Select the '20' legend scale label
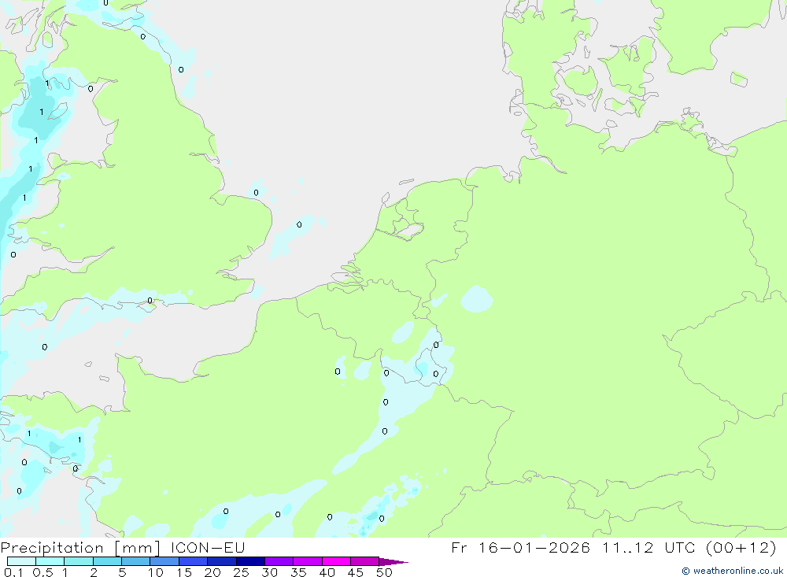 (x=212, y=572)
